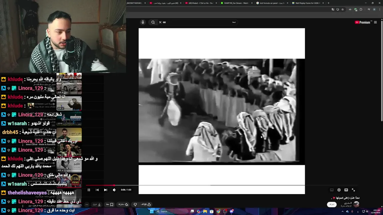Open Discord from the taskbar

231,211
